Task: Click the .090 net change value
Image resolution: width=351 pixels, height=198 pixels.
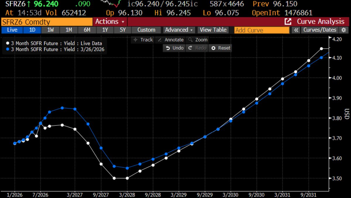Action: pos(83,4)
